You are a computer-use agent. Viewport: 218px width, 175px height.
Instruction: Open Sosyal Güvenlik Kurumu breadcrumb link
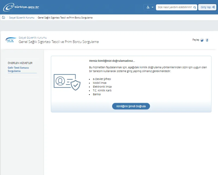[22, 18]
